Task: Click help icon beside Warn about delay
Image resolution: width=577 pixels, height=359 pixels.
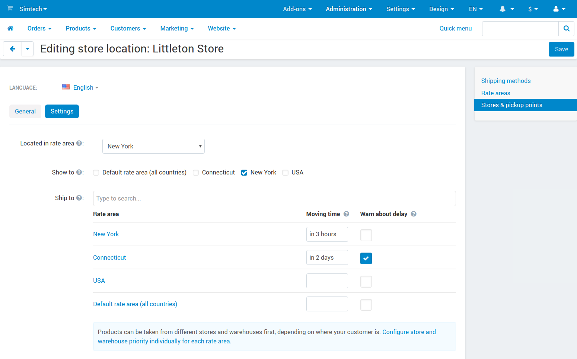Action: pos(414,214)
